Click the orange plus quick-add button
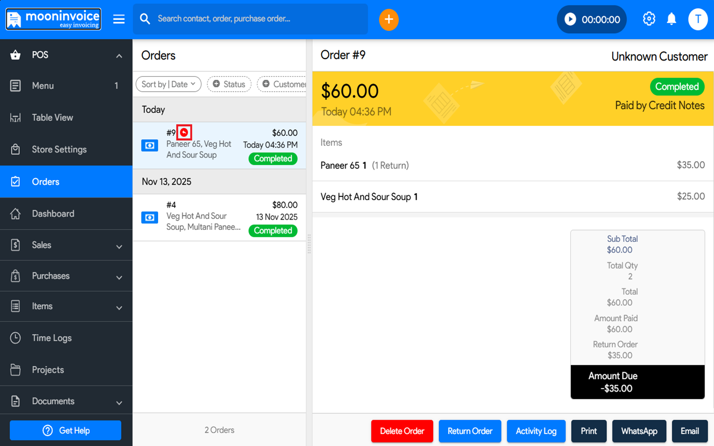Viewport: 714px width, 446px height. [389, 19]
